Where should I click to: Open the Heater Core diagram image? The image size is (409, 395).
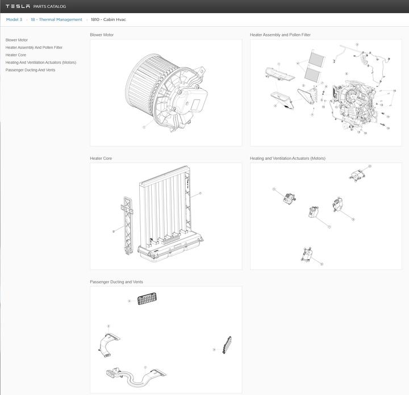point(166,216)
